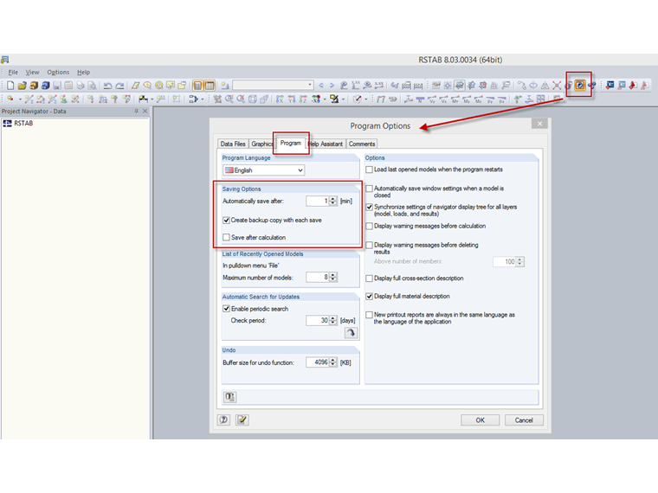
Task: Switch to the Comments tab
Action: coord(362,144)
